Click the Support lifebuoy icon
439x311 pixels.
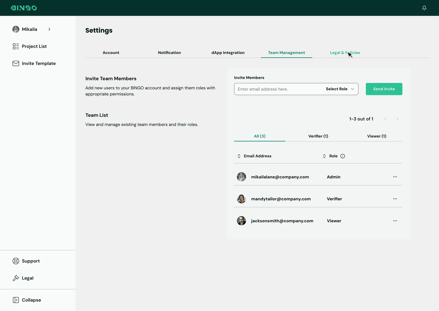point(16,261)
